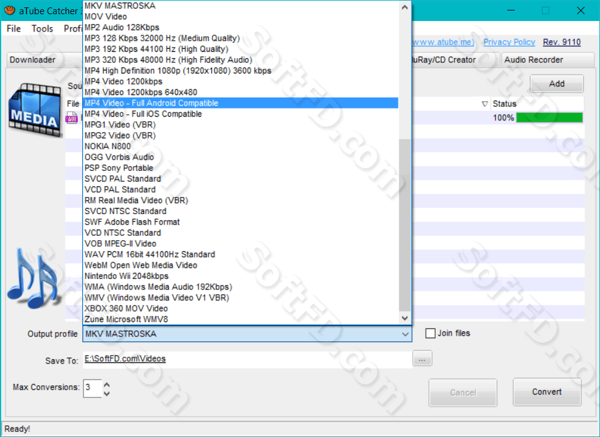The image size is (600, 437).
Task: Pick NOKIA N800 profile
Action: [x=241, y=146]
